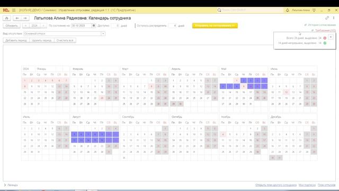Select highlighted August 5 vacation day
Screen dimensions: 339x191
click(74, 134)
